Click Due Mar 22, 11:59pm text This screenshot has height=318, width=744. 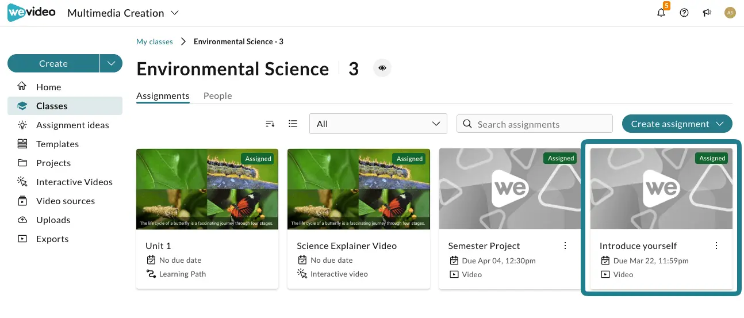pos(651,260)
